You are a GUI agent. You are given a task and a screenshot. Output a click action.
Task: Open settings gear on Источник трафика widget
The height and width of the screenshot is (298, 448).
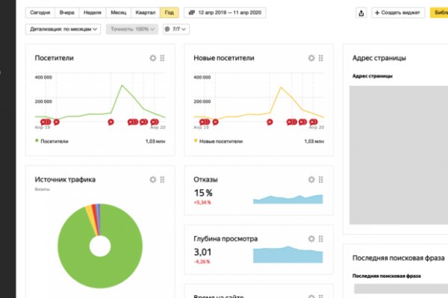(153, 180)
